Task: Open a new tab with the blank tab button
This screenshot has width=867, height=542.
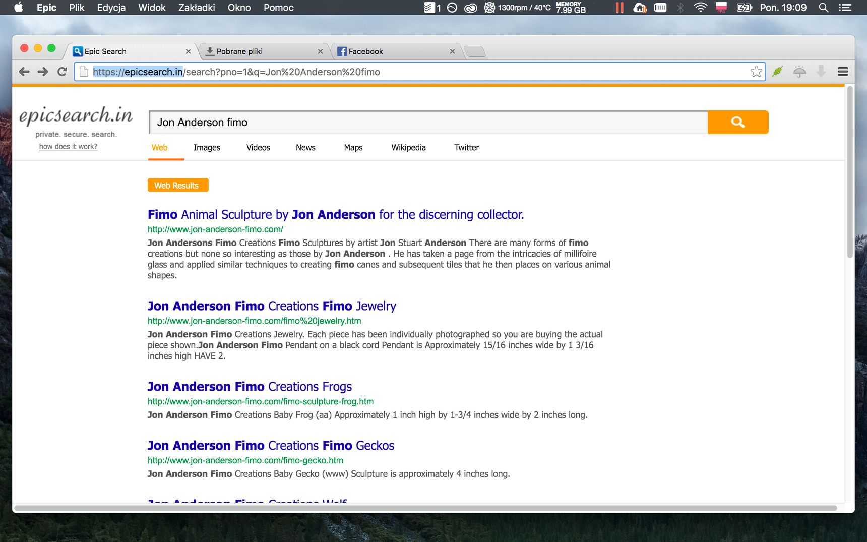Action: tap(474, 51)
